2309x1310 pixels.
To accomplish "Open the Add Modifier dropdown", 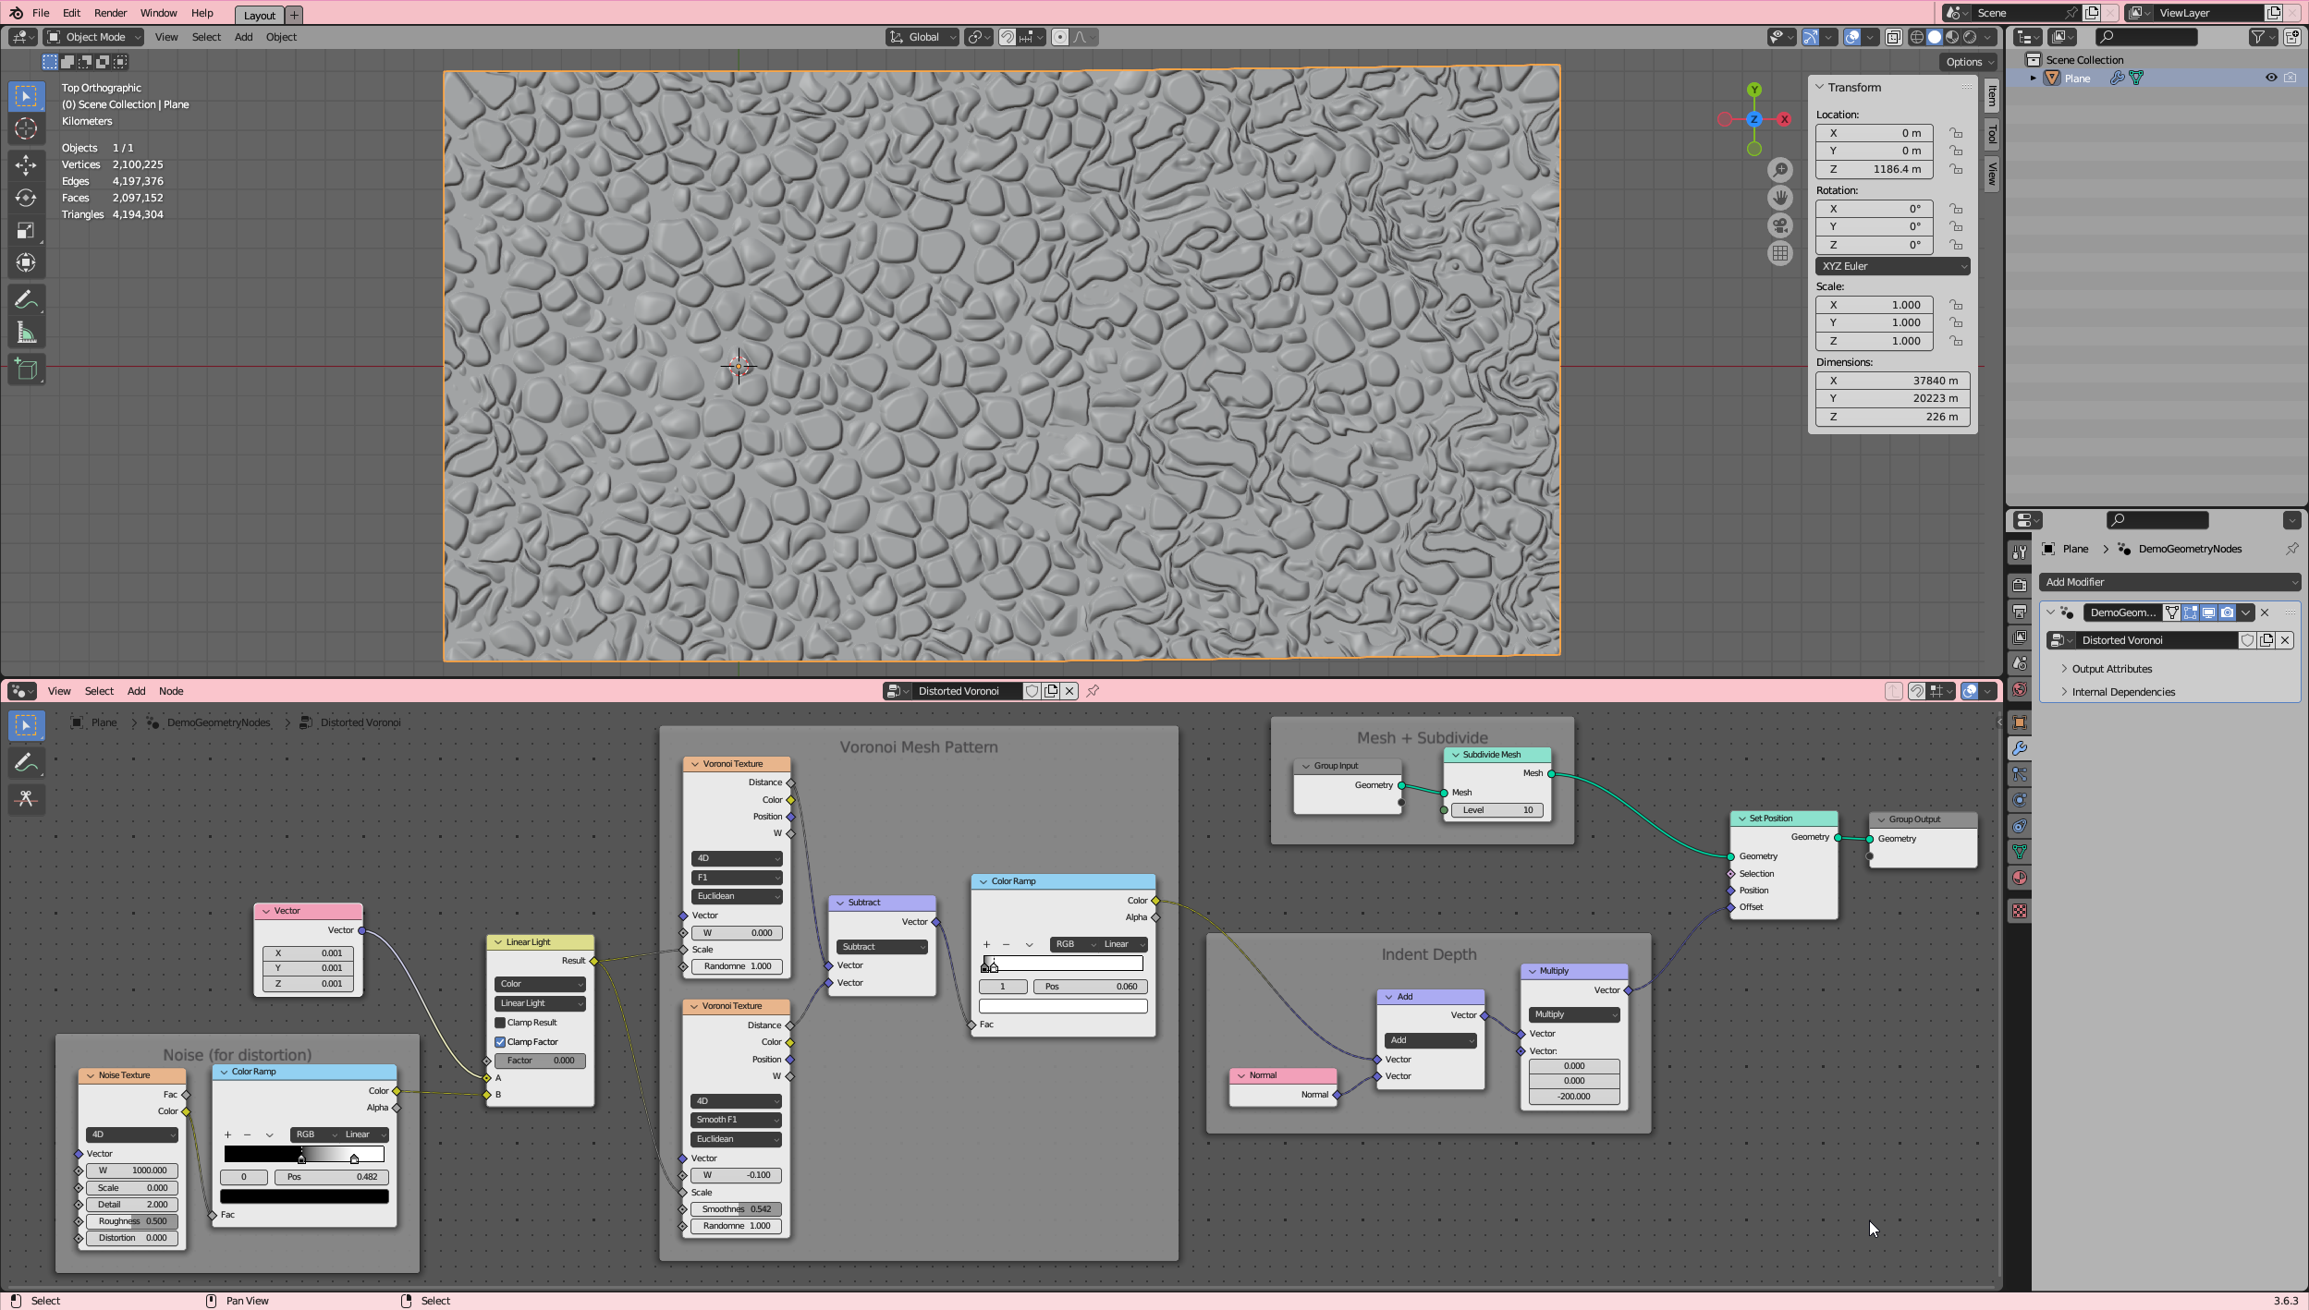I will coord(2169,582).
